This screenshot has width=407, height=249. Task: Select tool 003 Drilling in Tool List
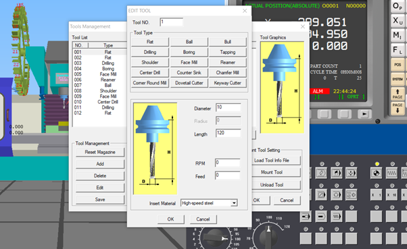click(99, 63)
